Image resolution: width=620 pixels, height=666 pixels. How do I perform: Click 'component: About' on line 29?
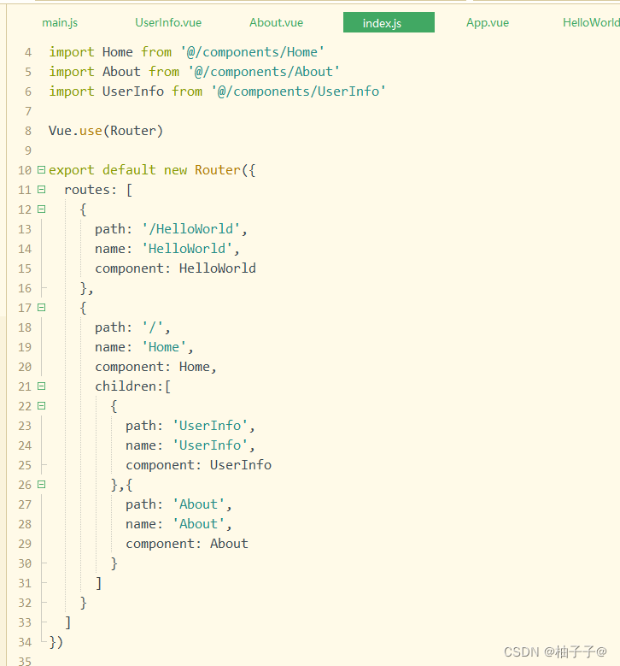point(187,544)
